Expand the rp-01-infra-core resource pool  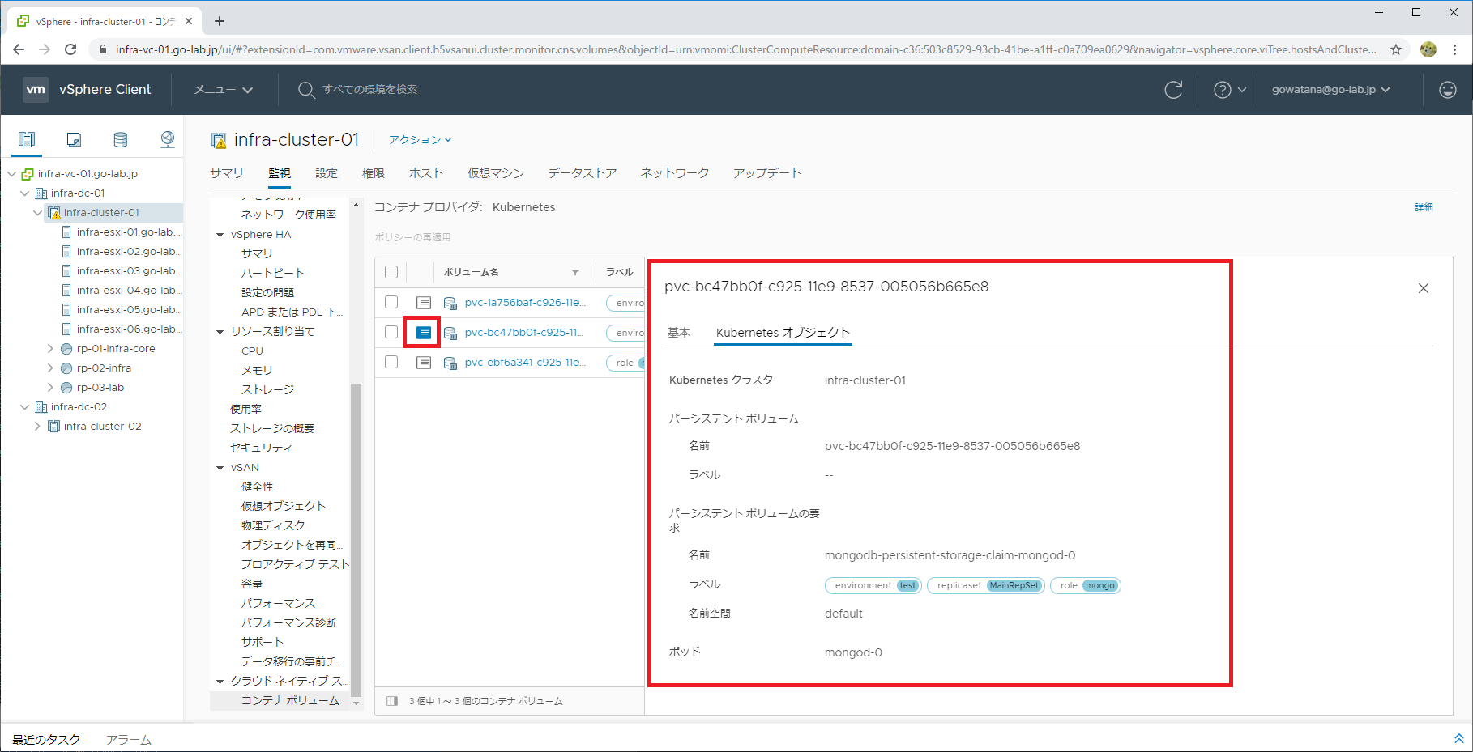click(51, 349)
